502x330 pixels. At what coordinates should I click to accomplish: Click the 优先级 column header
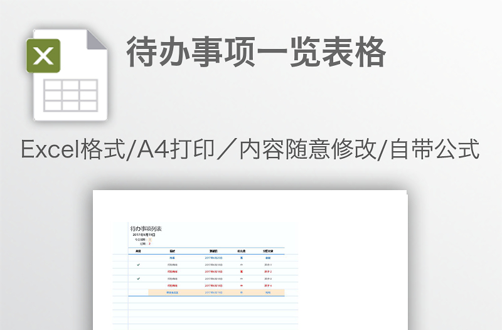[x=241, y=251]
